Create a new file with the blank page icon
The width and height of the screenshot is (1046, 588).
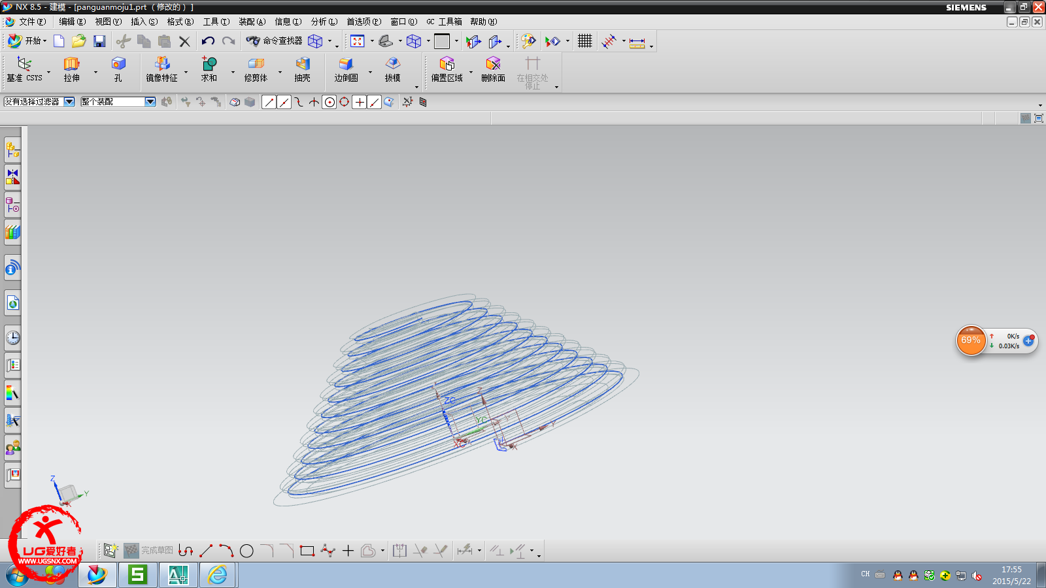tap(59, 41)
